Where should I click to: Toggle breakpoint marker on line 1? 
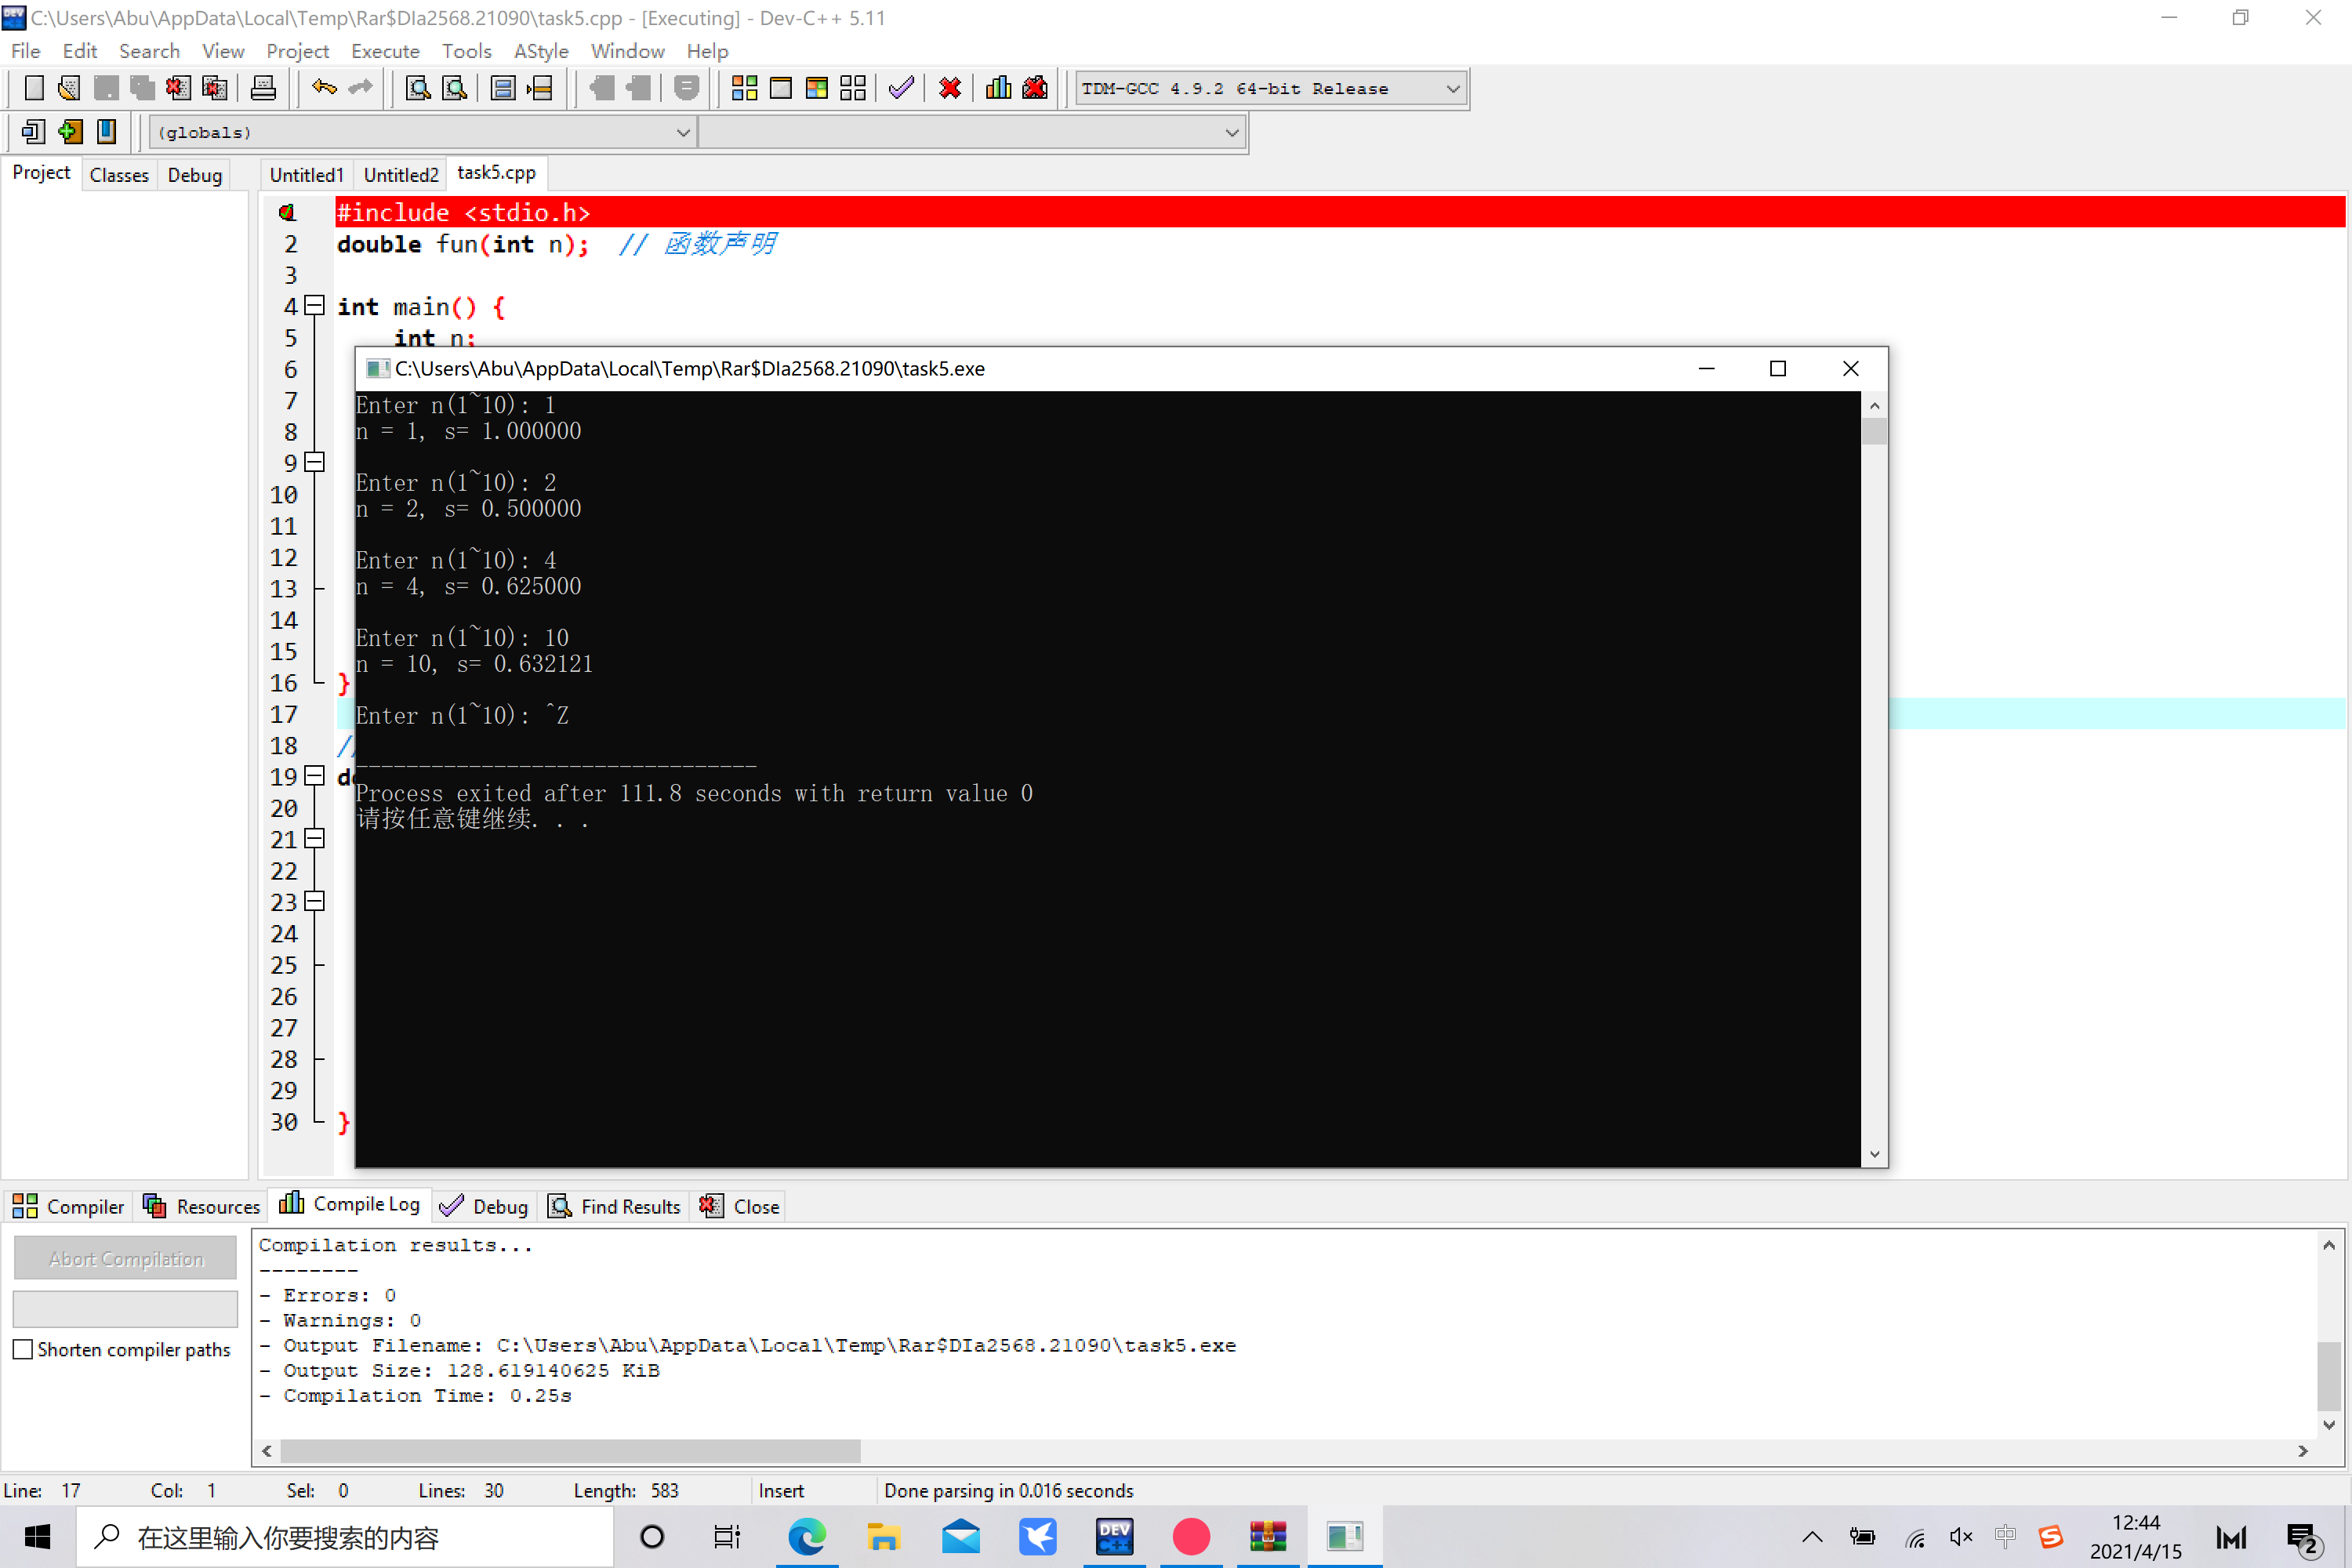click(x=288, y=212)
